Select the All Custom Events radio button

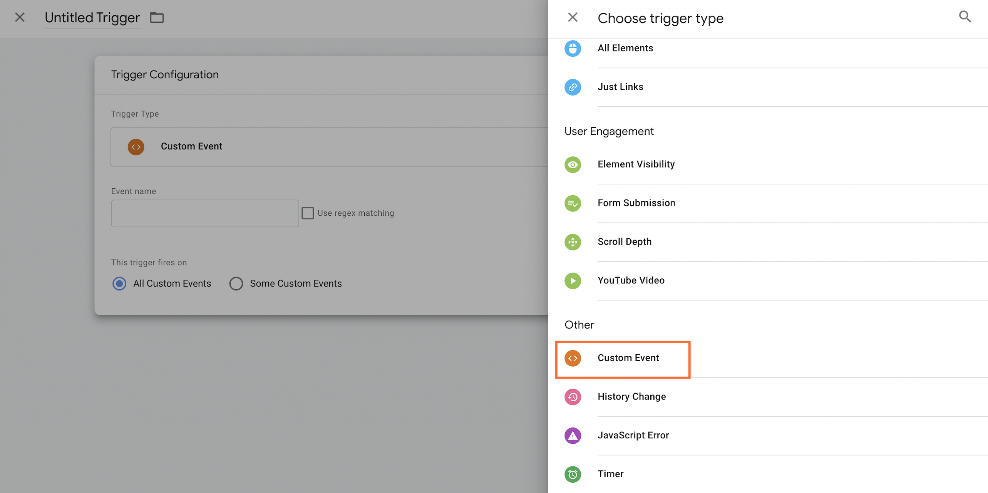point(119,283)
